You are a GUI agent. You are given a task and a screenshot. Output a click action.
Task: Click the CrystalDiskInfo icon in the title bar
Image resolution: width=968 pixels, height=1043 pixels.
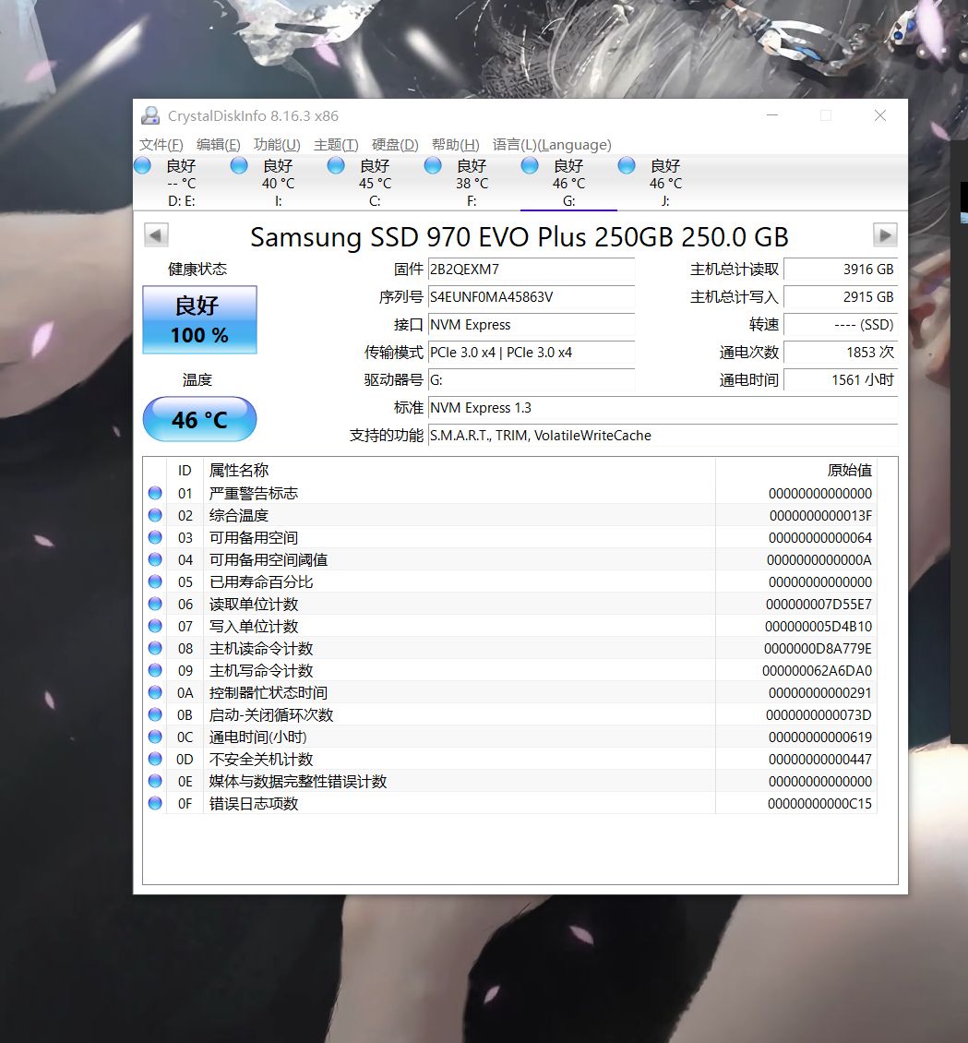(x=149, y=114)
